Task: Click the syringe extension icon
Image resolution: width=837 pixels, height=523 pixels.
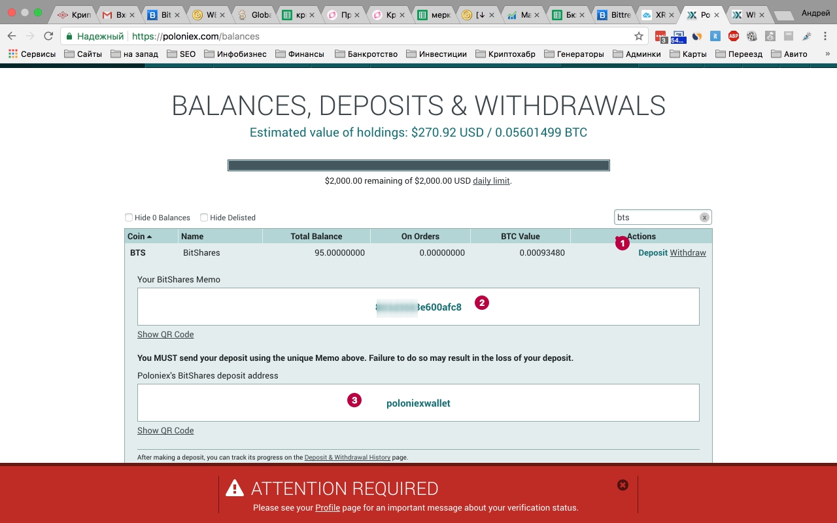Action: coord(807,37)
